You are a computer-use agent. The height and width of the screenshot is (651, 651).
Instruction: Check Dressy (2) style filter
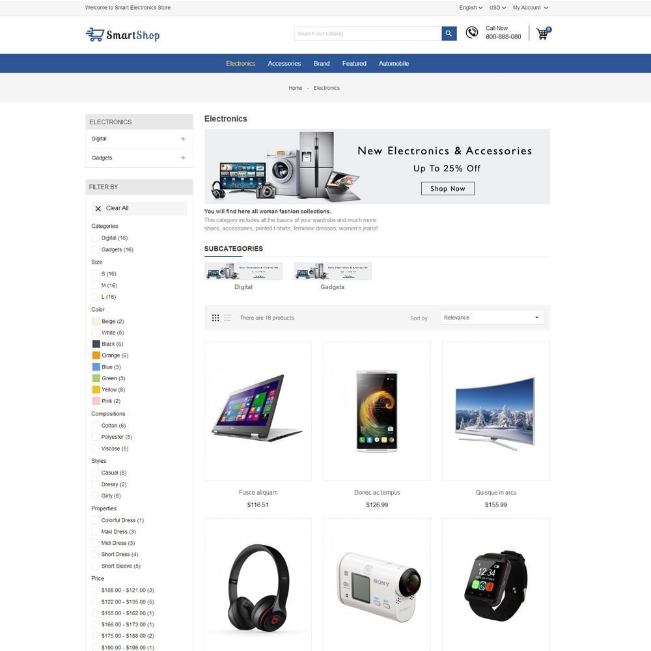tap(96, 484)
